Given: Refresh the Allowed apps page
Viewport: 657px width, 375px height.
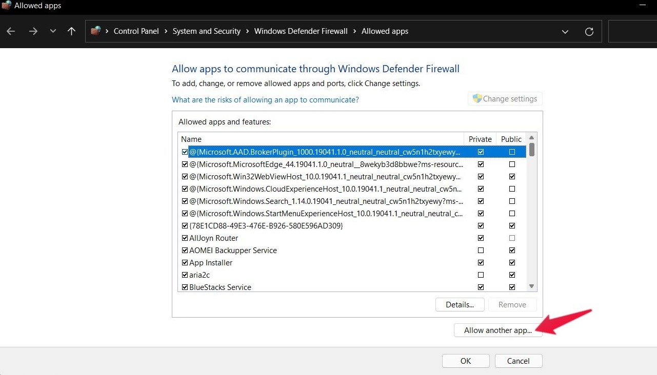Looking at the screenshot, I should coord(589,32).
